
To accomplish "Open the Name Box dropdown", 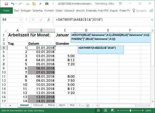I will 21,20.
